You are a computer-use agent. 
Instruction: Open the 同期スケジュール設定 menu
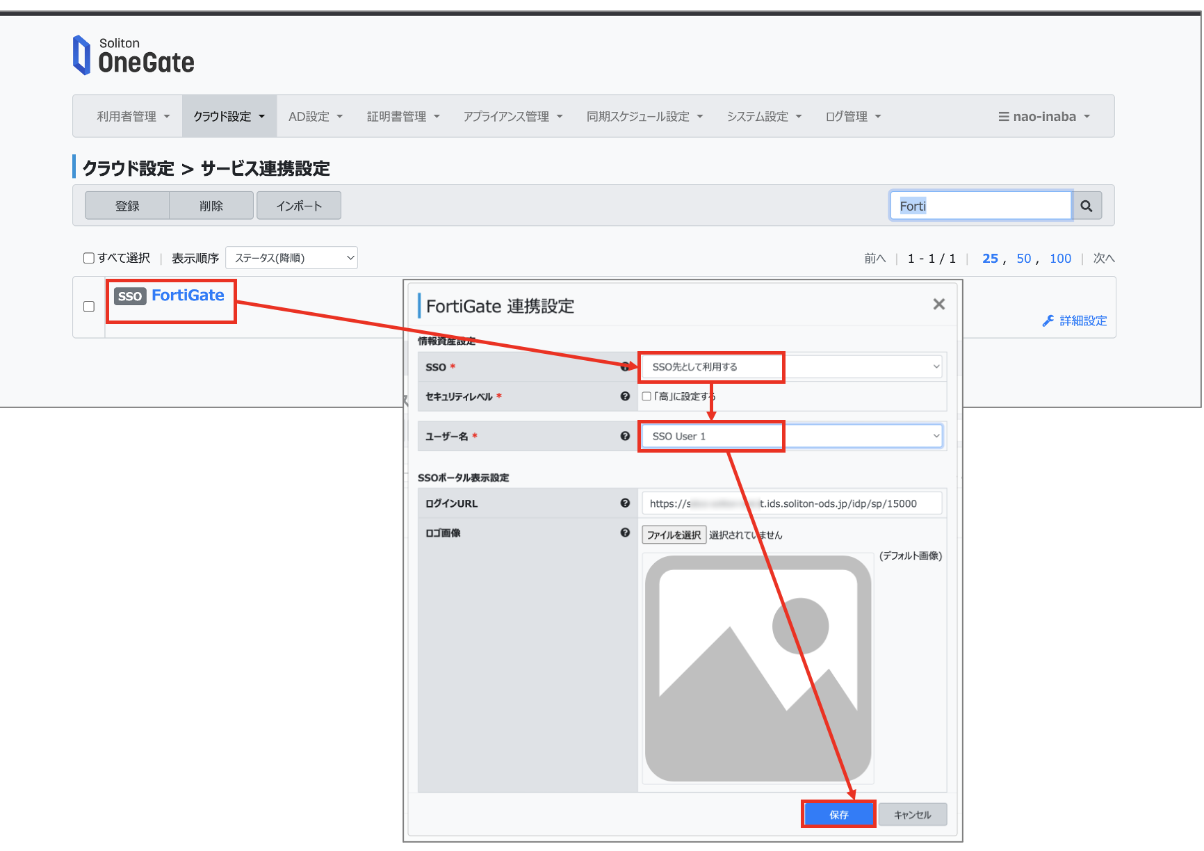(645, 117)
